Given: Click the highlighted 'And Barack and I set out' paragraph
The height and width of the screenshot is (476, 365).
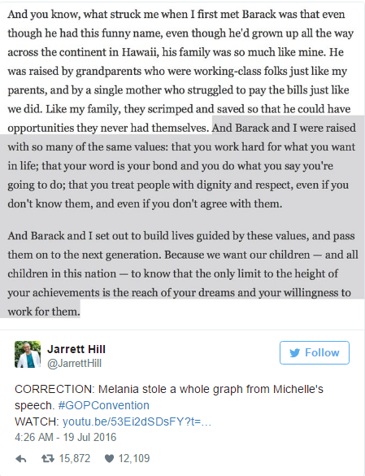Looking at the screenshot, I should (x=183, y=273).
